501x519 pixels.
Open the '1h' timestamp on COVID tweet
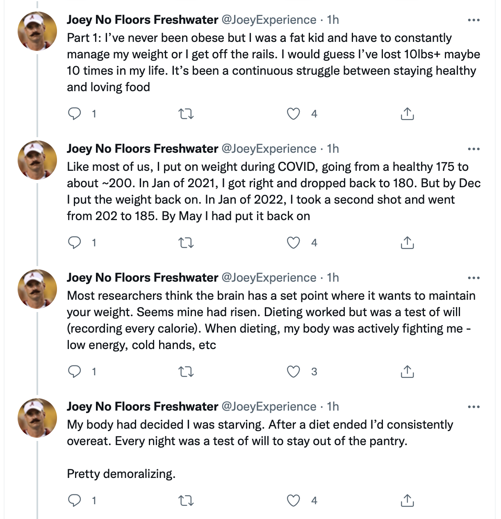tap(333, 149)
